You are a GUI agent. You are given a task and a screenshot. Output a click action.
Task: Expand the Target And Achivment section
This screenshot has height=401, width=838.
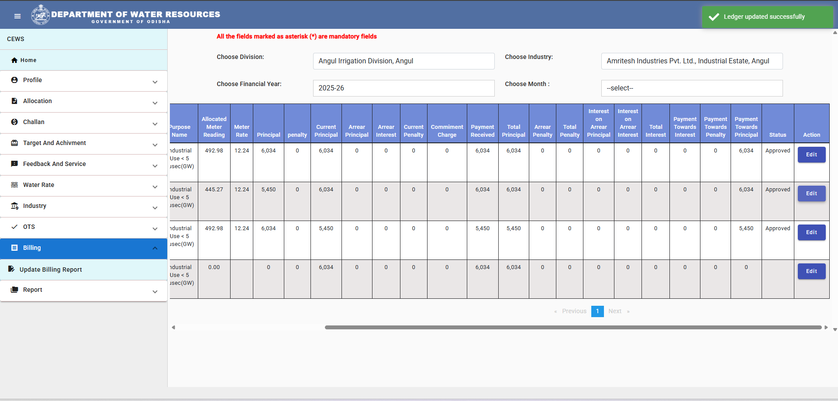pos(84,143)
